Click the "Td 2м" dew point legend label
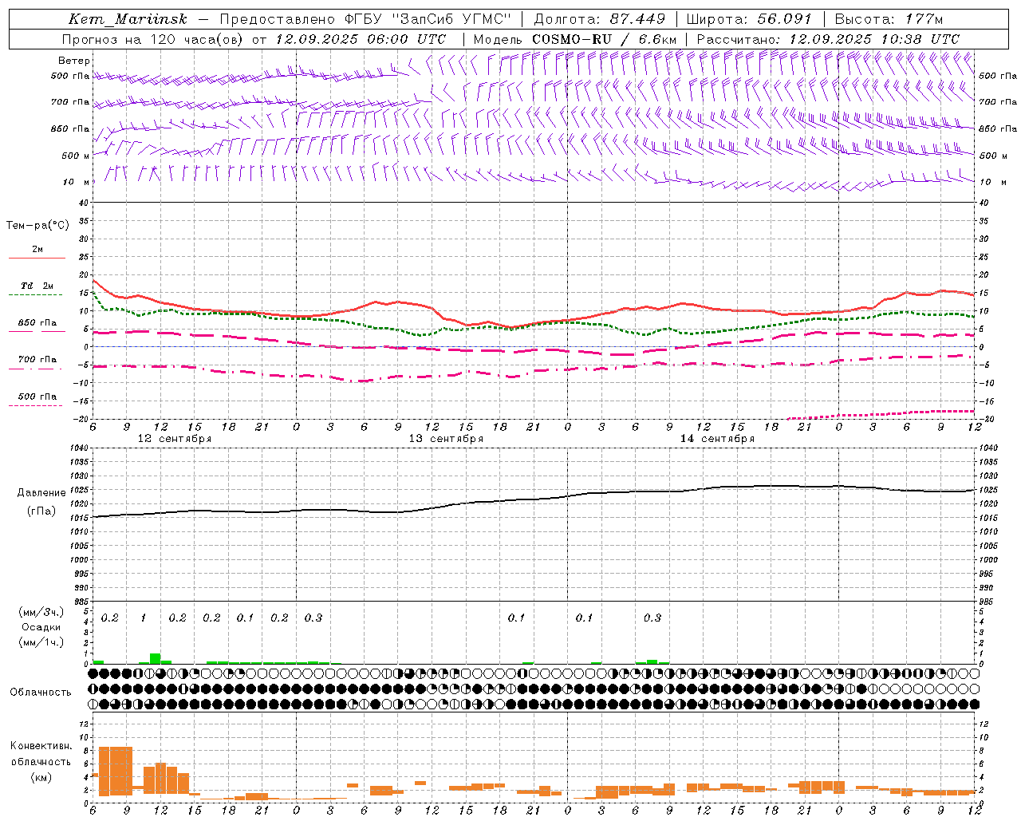 37,286
